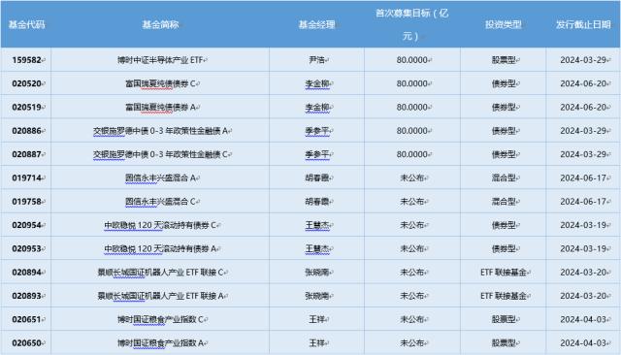Viewport: 621px width, 355px height.
Task: Click date 2024-03-19 in row 020953
Action: (583, 248)
